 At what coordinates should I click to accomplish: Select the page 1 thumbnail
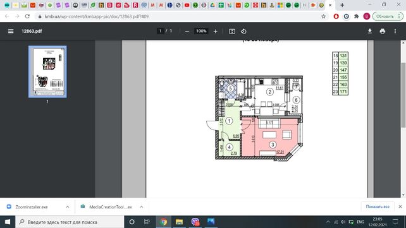coord(47,71)
